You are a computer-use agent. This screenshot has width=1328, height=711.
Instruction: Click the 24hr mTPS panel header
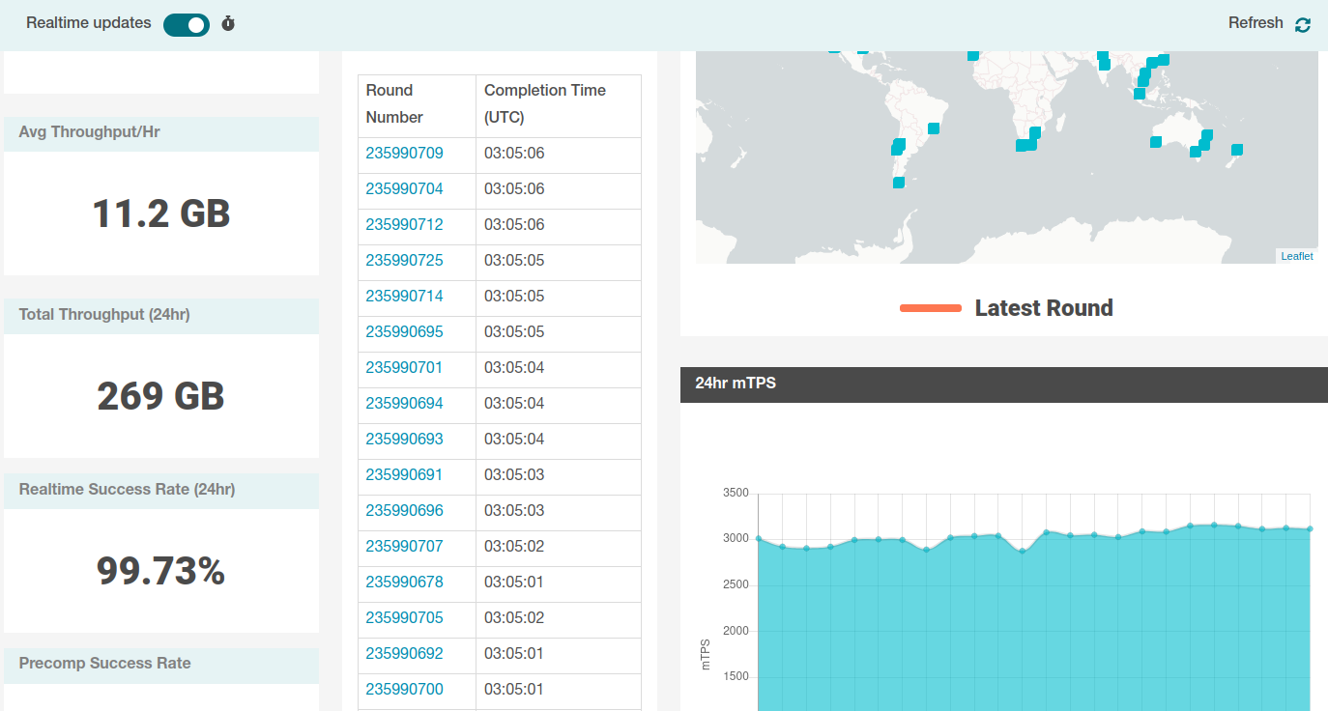1004,384
